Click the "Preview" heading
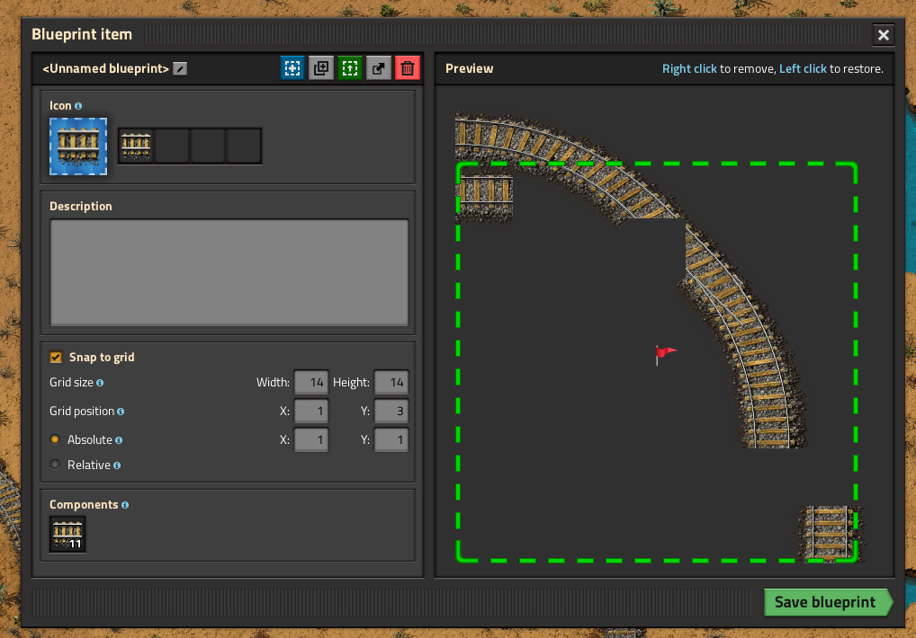 point(469,69)
